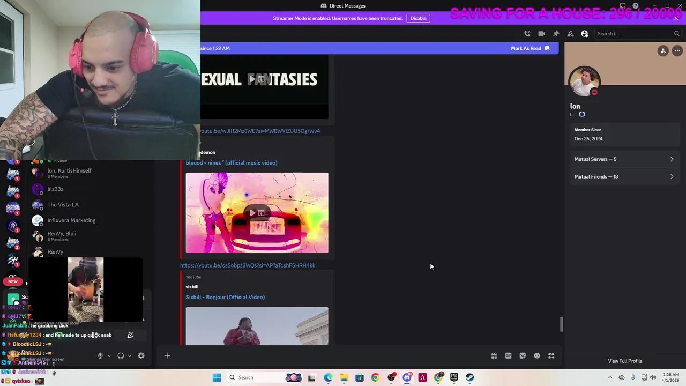686x386 pixels.
Task: Open the "RenVy, Bluii" group DM
Action: tap(88, 236)
